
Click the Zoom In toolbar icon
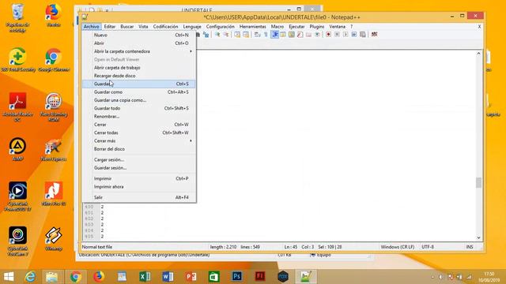pos(217,35)
